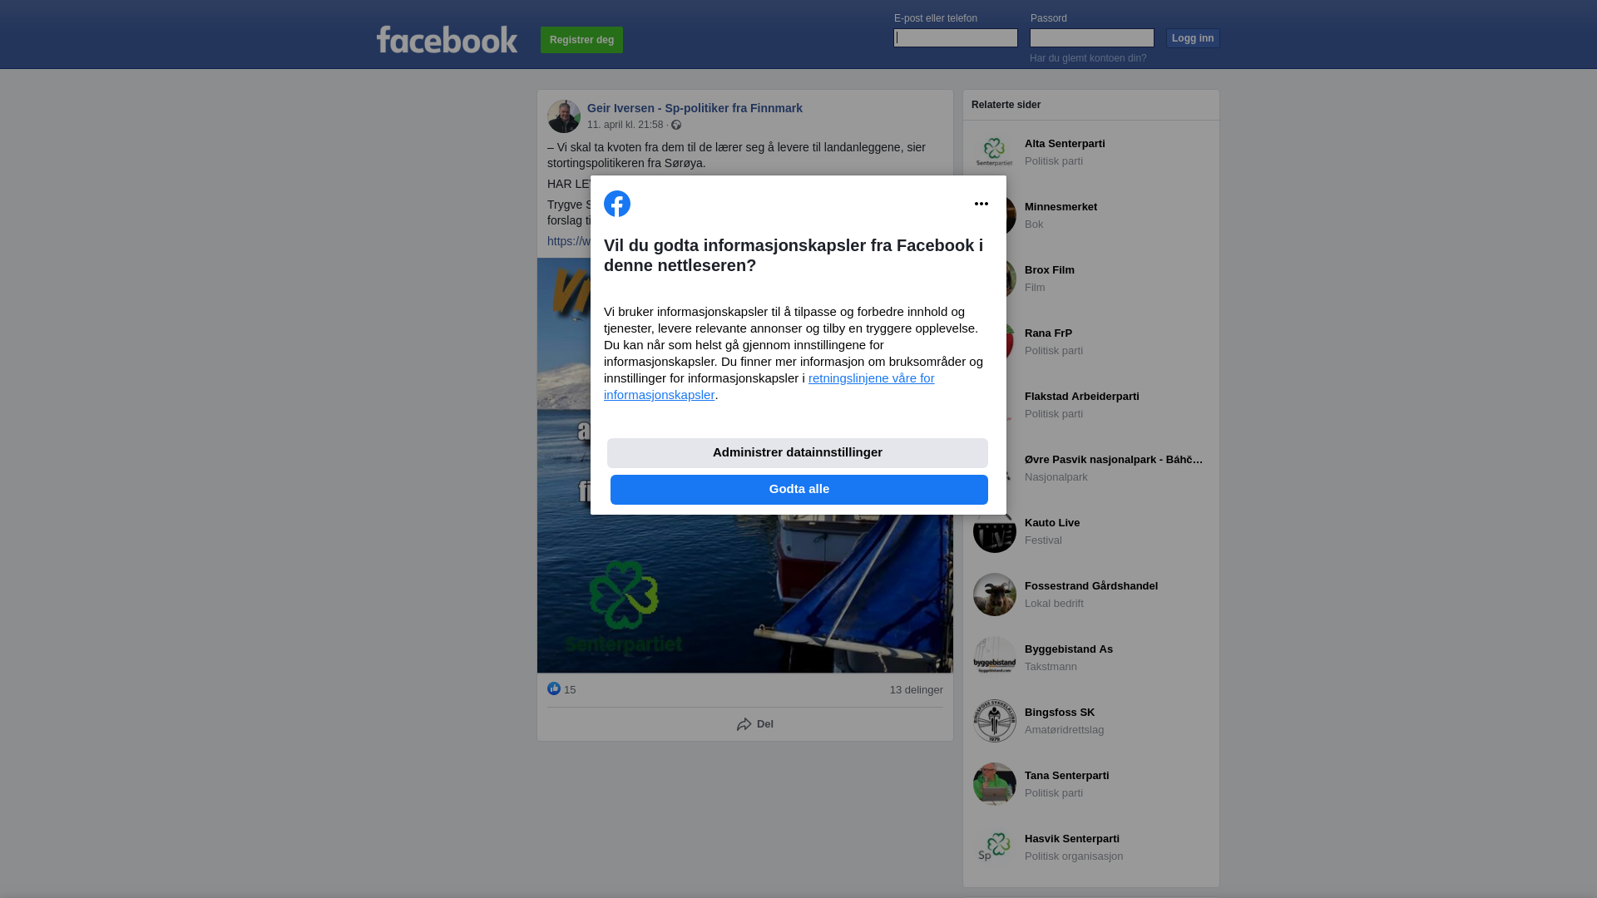Focus the Passord input field
Screen dimensions: 1597x898
click(x=1092, y=37)
